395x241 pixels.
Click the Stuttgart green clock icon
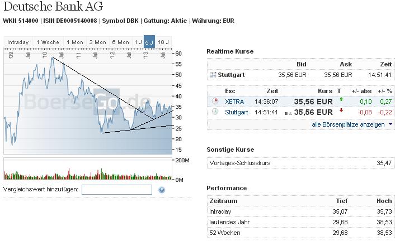click(x=215, y=112)
